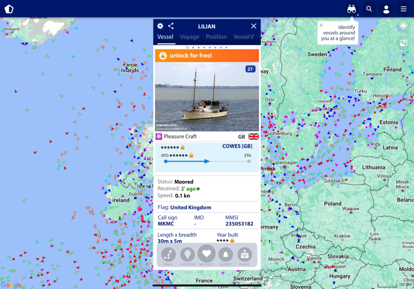Click the locked Year built padlock
The width and height of the screenshot is (414, 289).
pos(232,240)
